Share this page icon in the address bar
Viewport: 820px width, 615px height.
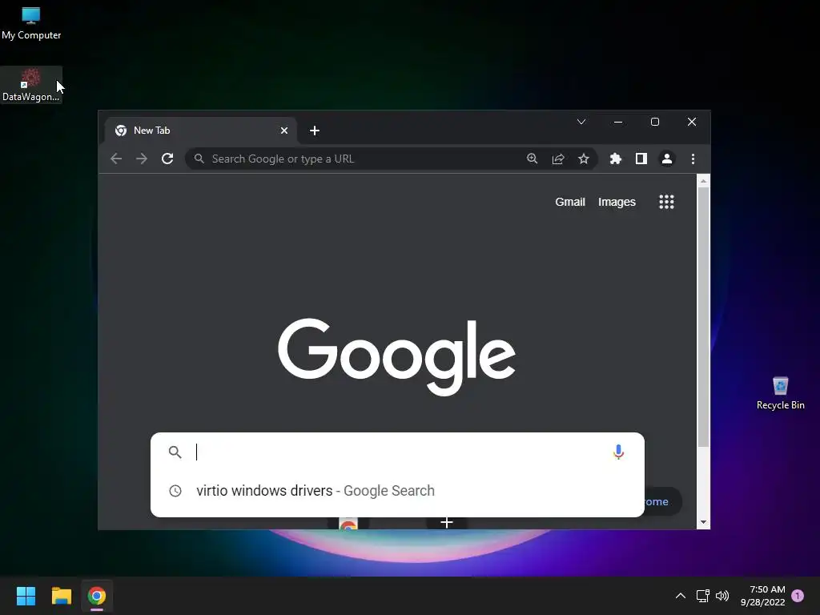pos(558,159)
